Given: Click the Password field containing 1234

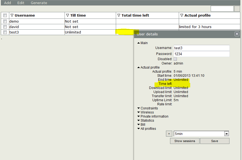Looking at the screenshot, I should [x=202, y=54].
